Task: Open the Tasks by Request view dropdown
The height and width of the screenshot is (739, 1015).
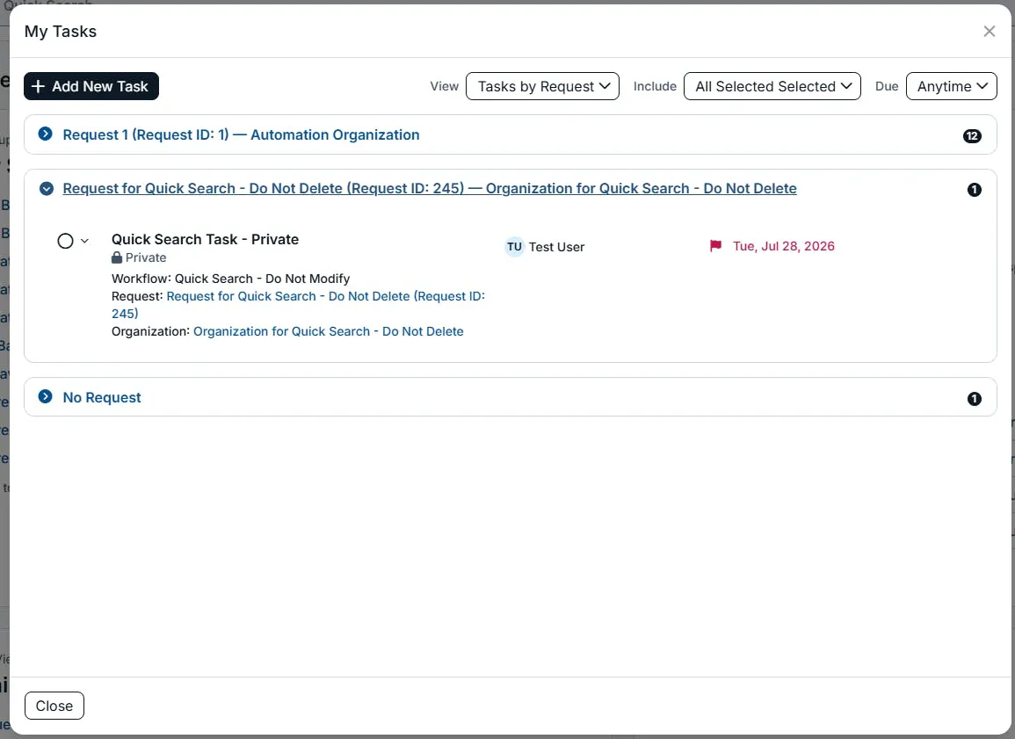Action: (542, 86)
